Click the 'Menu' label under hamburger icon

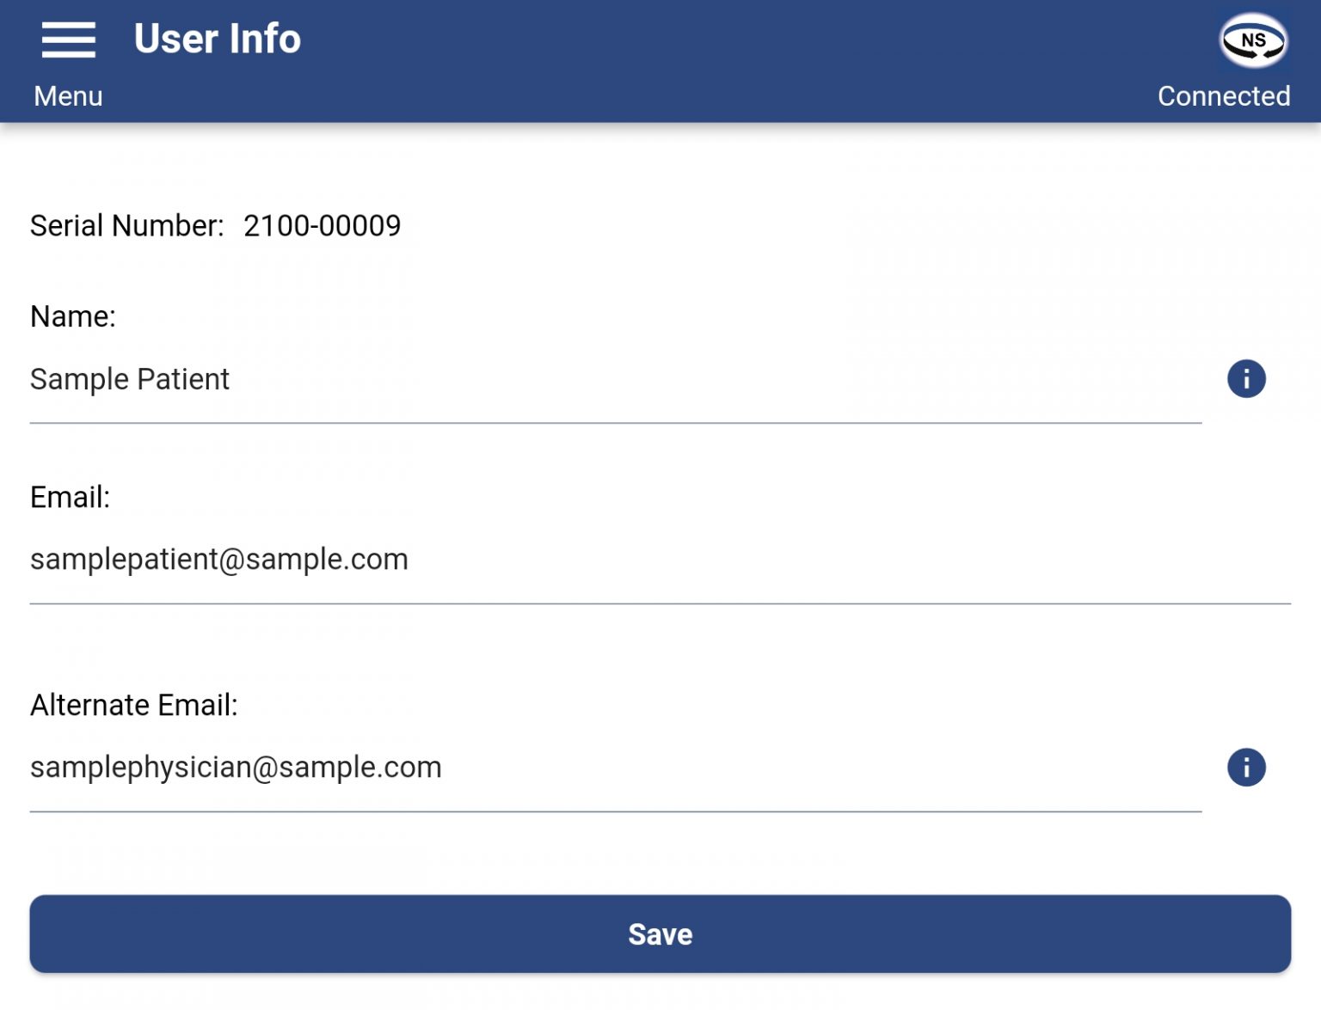click(x=68, y=96)
